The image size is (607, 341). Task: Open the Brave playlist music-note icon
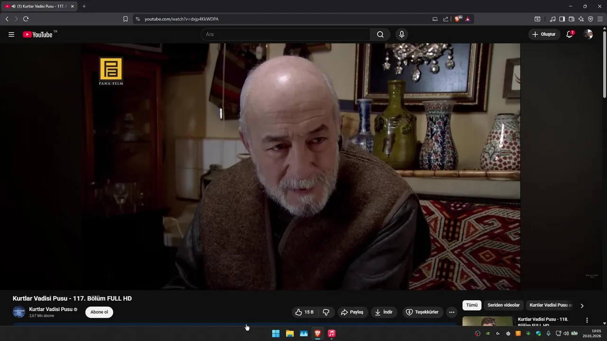point(552,19)
